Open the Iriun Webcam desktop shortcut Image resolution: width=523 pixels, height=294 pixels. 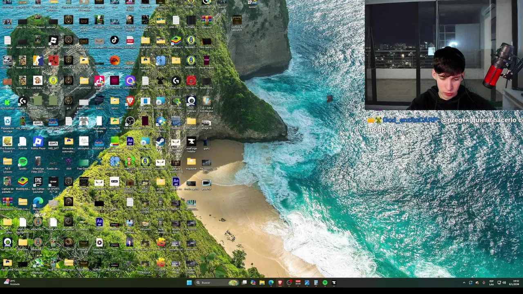[x=191, y=104]
